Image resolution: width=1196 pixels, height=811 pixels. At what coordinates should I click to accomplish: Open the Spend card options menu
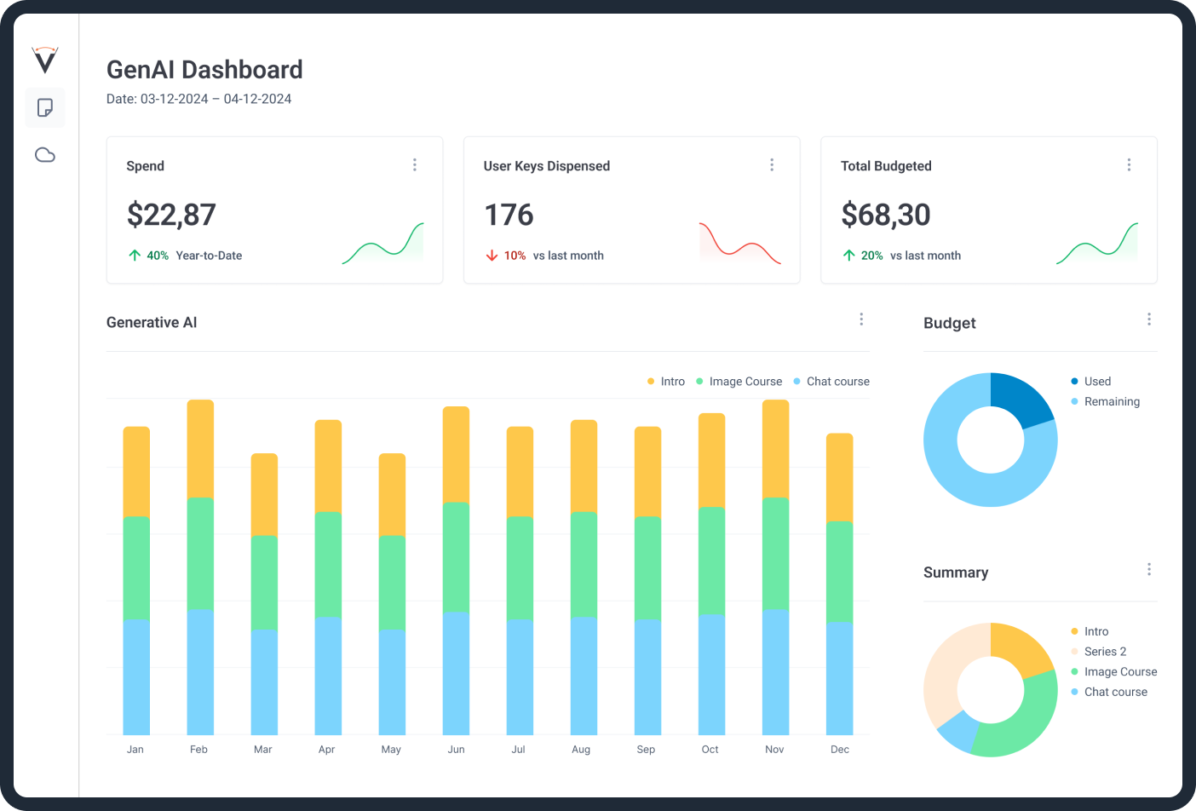coord(415,164)
